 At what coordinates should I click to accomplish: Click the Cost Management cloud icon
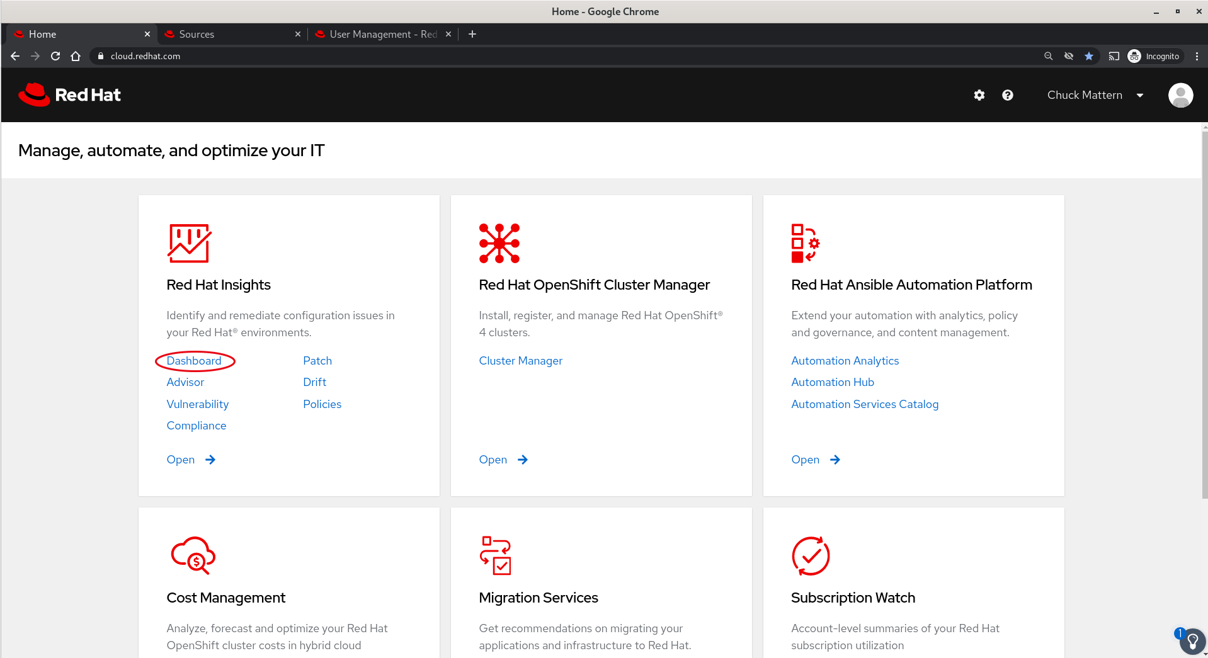(x=193, y=555)
